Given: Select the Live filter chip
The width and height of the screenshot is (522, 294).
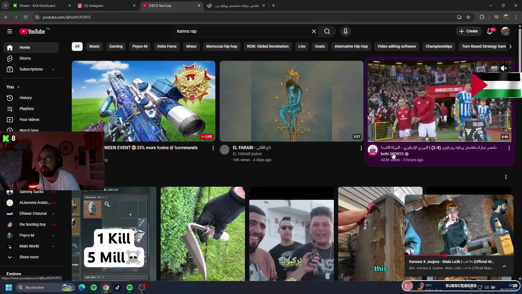Looking at the screenshot, I should (302, 47).
